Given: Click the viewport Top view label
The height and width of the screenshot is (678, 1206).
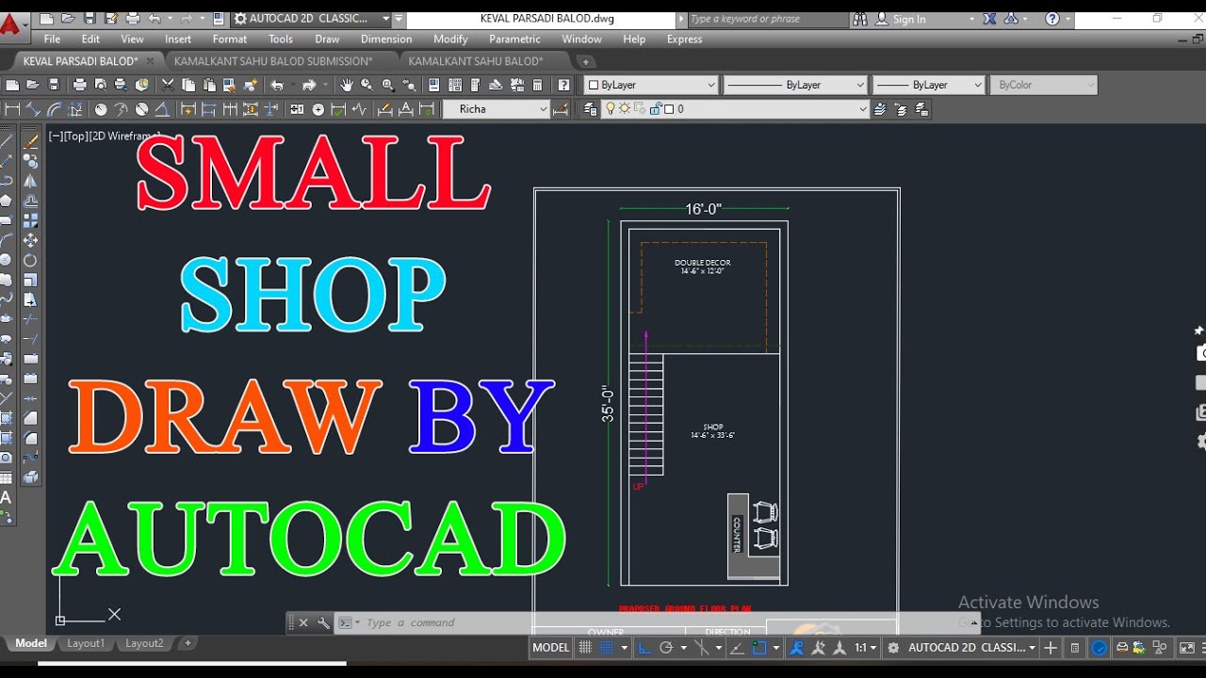Looking at the screenshot, I should click(x=74, y=136).
